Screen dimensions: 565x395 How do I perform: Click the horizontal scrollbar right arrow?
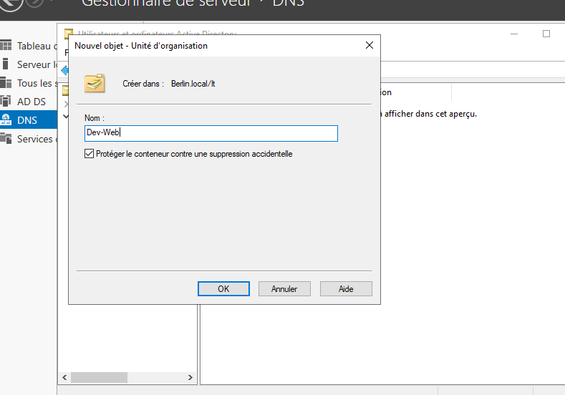[x=190, y=377]
